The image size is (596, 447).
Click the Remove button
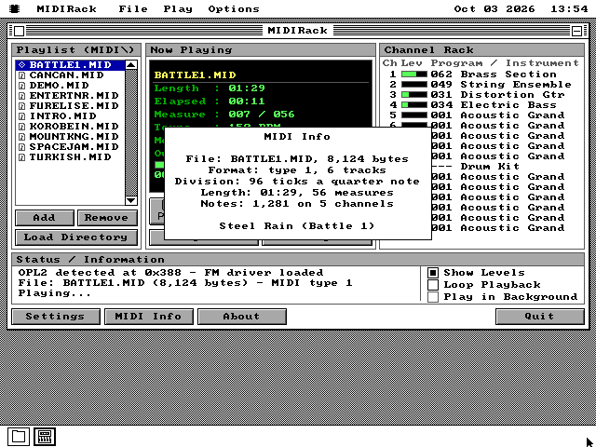(x=108, y=218)
